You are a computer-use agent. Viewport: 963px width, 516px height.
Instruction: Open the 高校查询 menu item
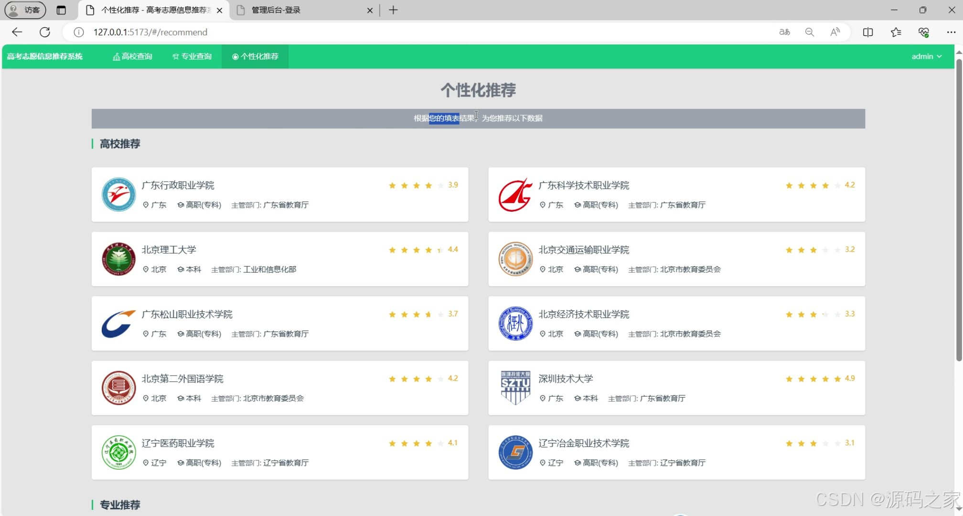pyautogui.click(x=133, y=56)
